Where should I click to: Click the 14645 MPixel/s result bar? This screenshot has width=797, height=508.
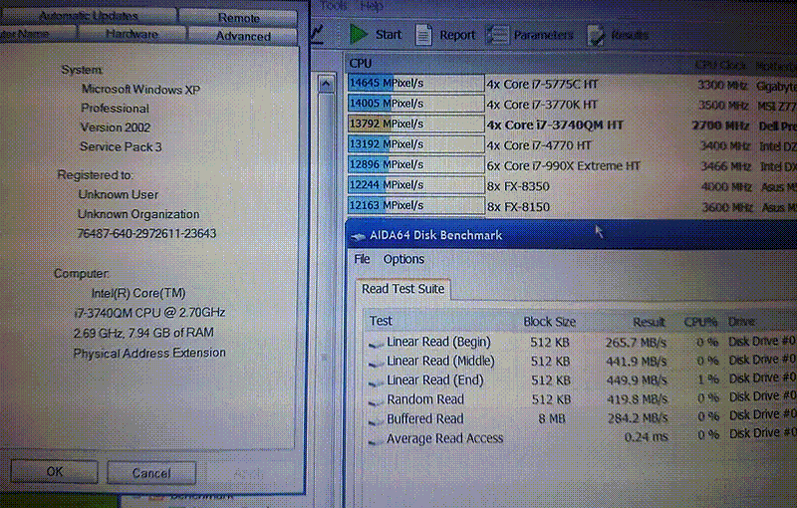pyautogui.click(x=415, y=83)
